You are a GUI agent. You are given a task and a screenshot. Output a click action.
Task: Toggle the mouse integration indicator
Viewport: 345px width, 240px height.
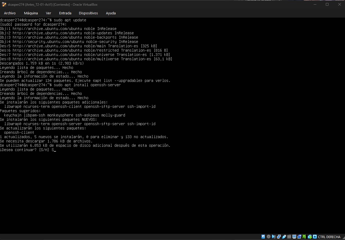(310, 237)
